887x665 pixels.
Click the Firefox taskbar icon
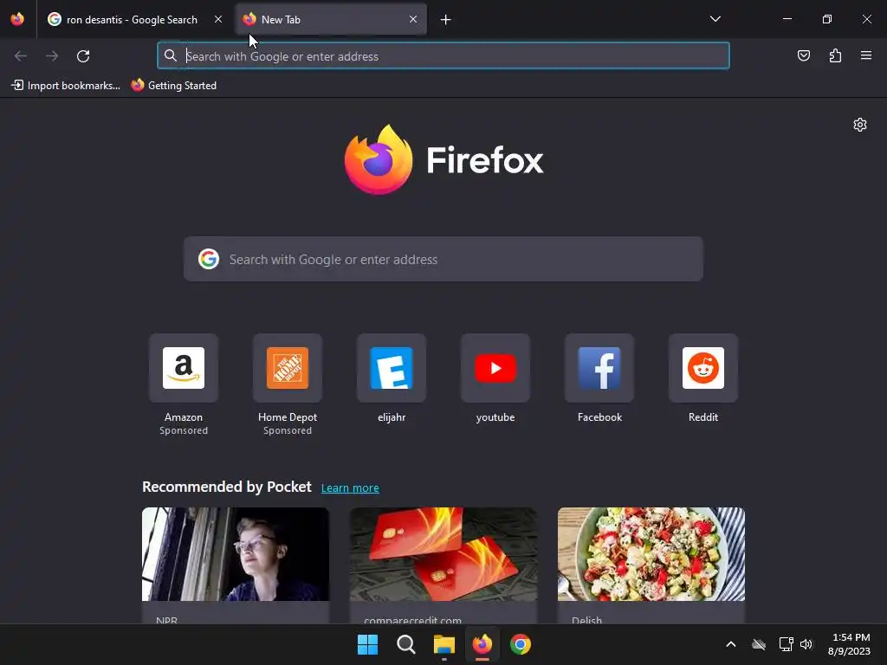482,644
